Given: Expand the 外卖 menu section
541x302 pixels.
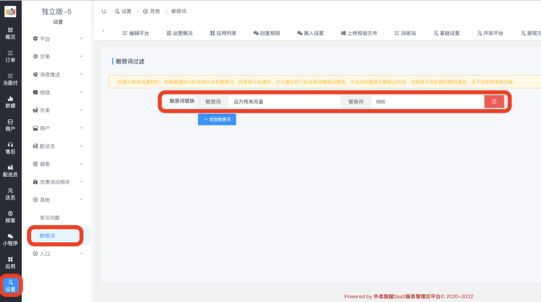Looking at the screenshot, I should point(58,110).
